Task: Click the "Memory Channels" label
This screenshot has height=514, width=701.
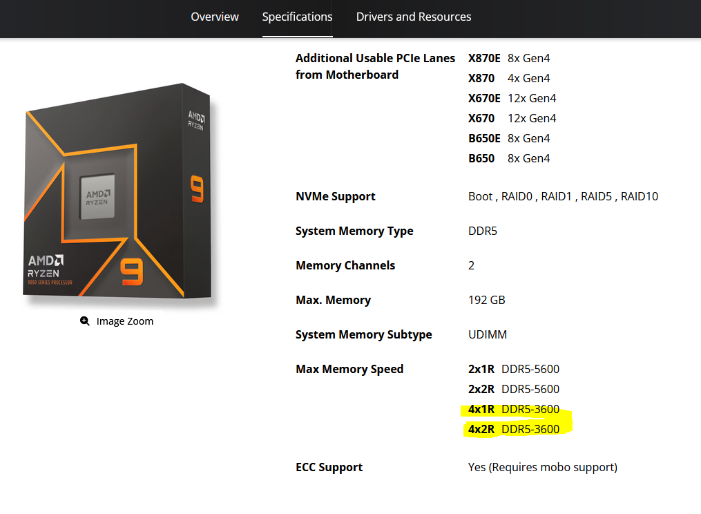Action: coord(345,266)
